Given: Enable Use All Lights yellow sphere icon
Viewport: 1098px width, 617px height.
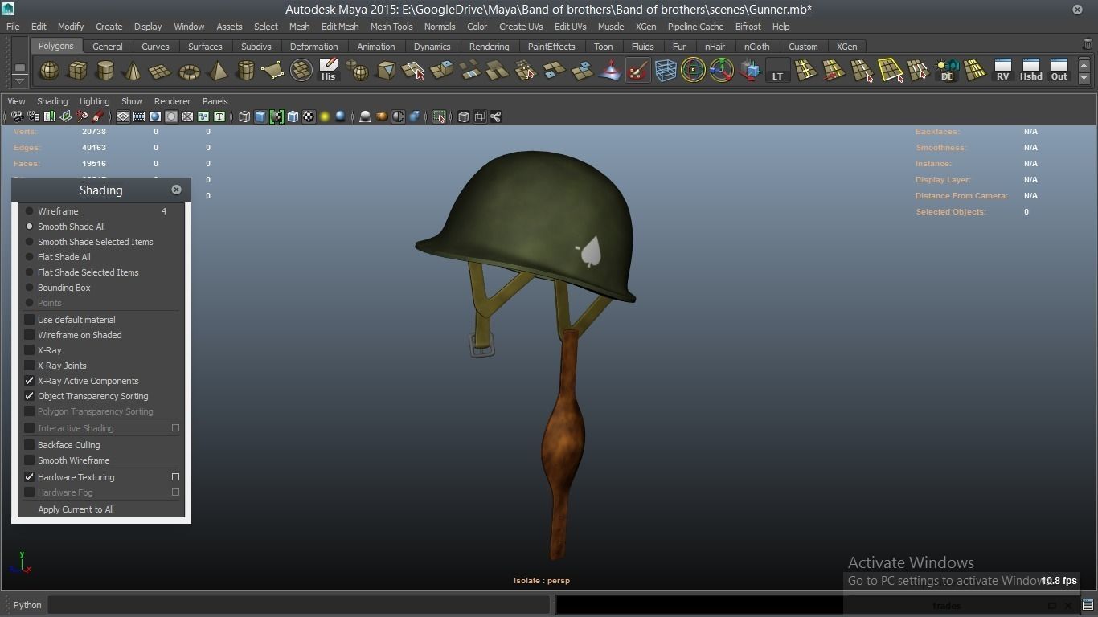Looking at the screenshot, I should click(x=325, y=117).
